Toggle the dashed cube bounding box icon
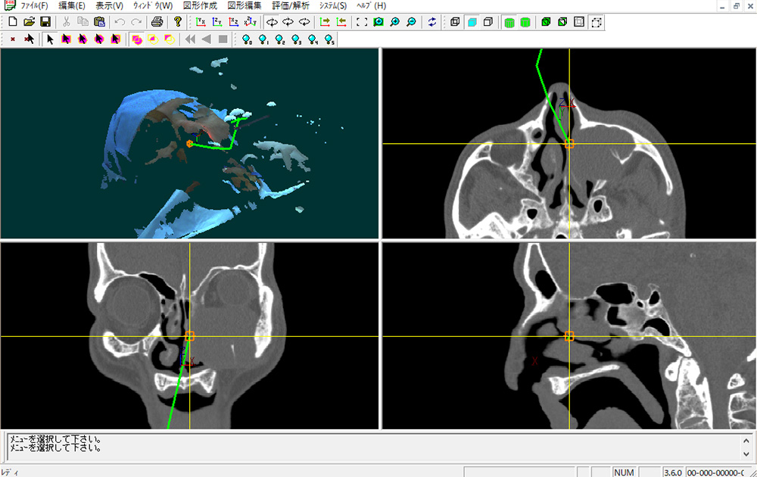The height and width of the screenshot is (477, 757). coord(597,22)
